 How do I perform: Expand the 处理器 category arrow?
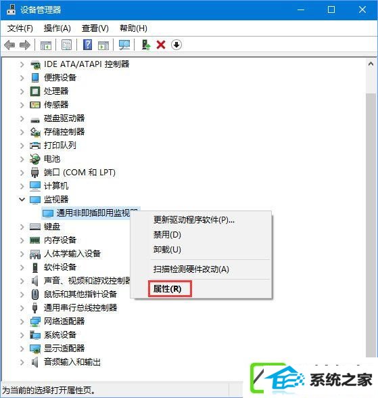click(22, 91)
